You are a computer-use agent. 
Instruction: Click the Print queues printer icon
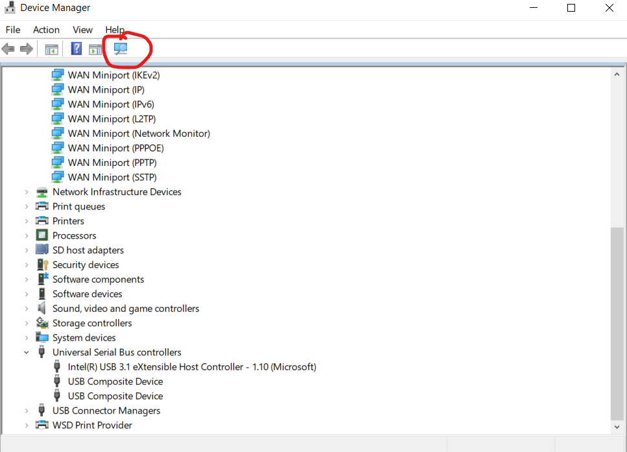[42, 206]
